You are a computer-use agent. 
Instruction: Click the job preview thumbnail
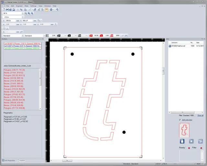pos(184,130)
